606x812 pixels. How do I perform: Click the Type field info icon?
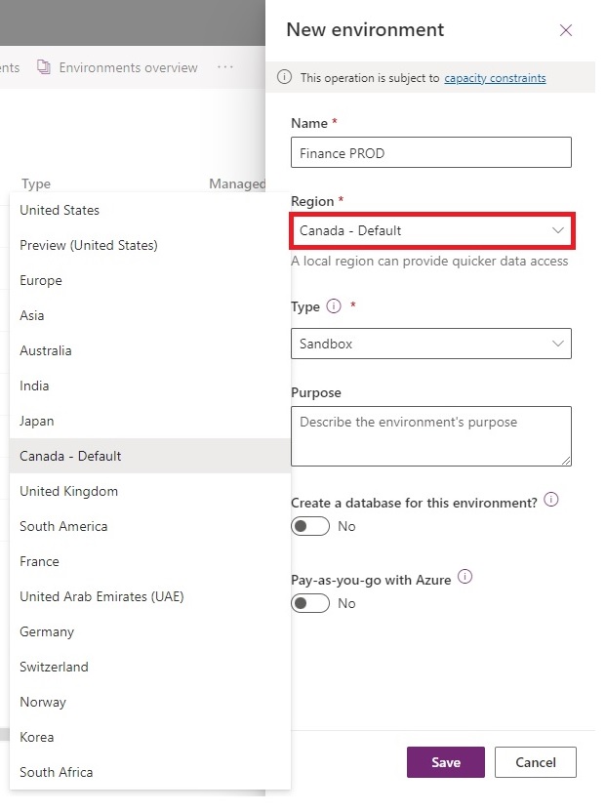point(334,306)
